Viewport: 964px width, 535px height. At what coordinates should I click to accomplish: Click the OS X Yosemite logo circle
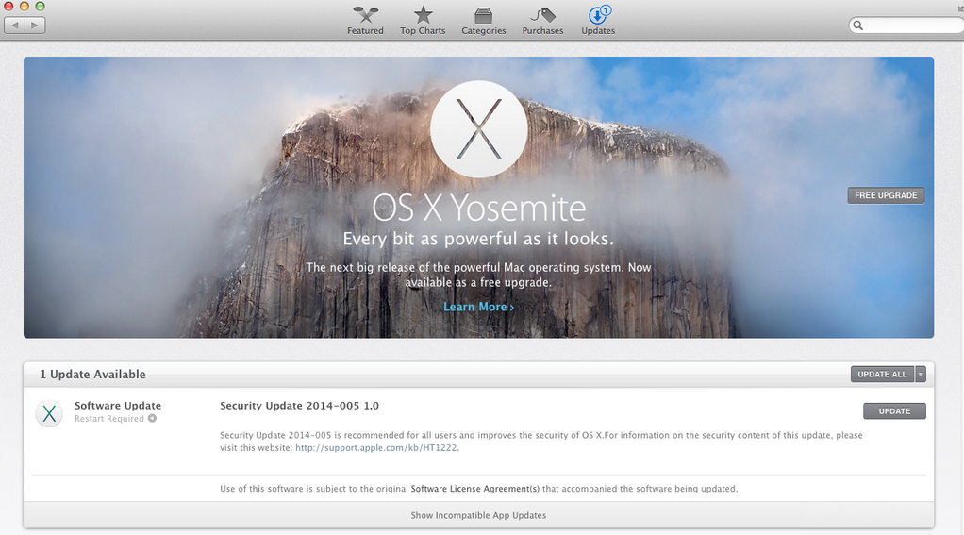[x=478, y=129]
